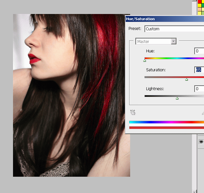The height and width of the screenshot is (193, 204).
Task: Select the targeted adjustment hand tool
Action: pyautogui.click(x=133, y=112)
